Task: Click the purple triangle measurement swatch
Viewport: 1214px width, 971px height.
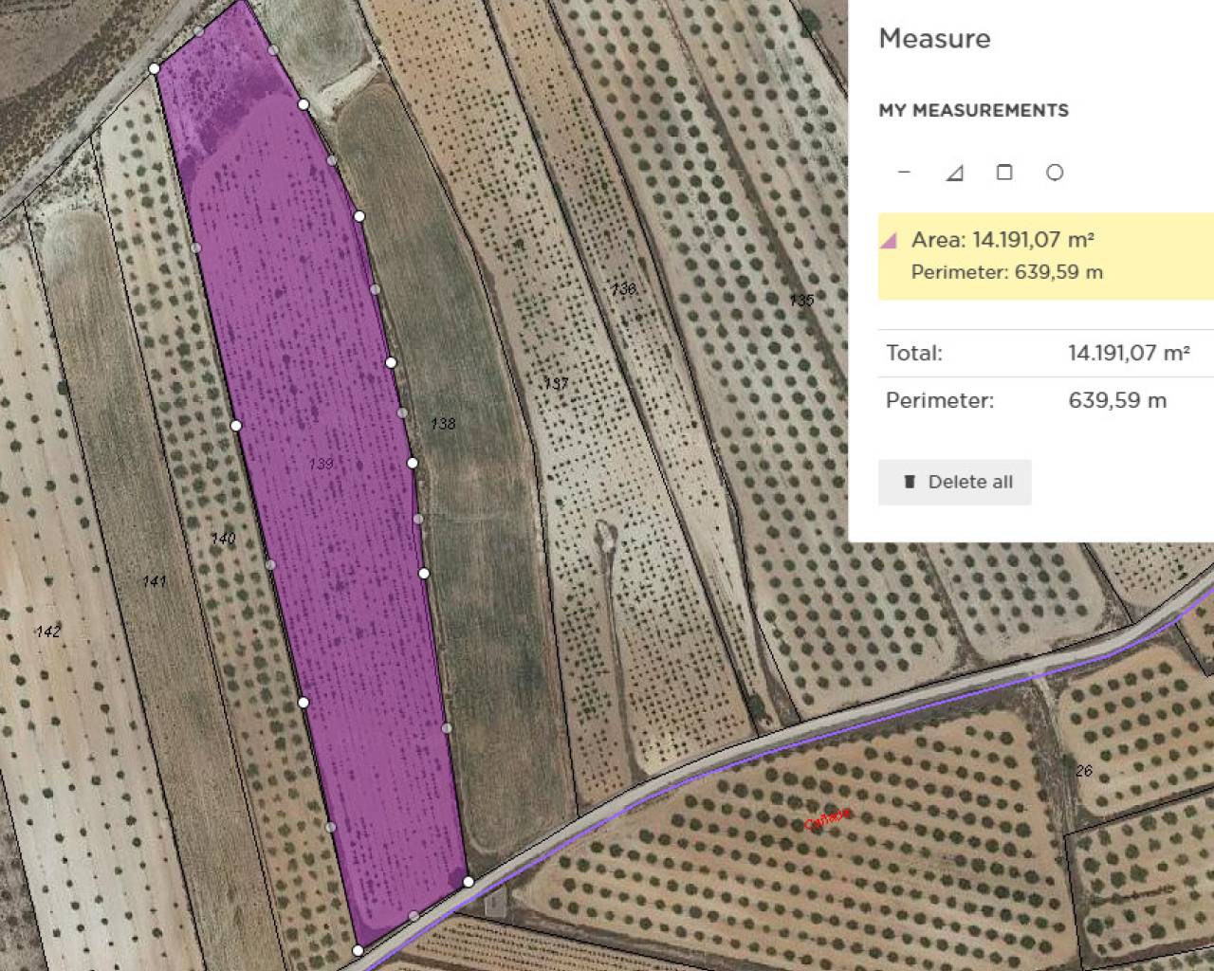Action: pyautogui.click(x=889, y=241)
